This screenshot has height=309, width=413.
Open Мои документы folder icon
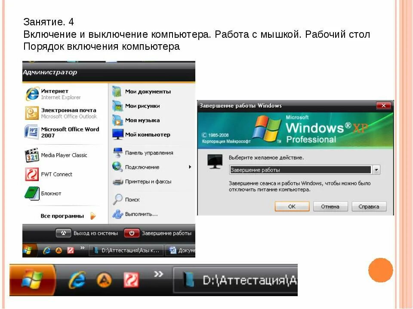(x=117, y=92)
